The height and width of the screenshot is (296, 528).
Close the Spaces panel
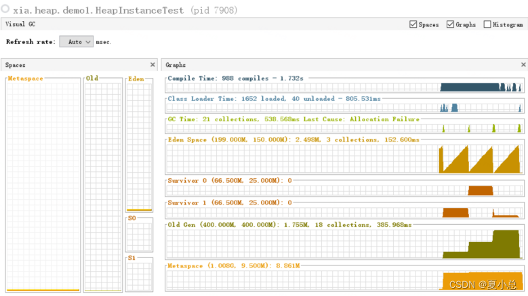[153, 64]
